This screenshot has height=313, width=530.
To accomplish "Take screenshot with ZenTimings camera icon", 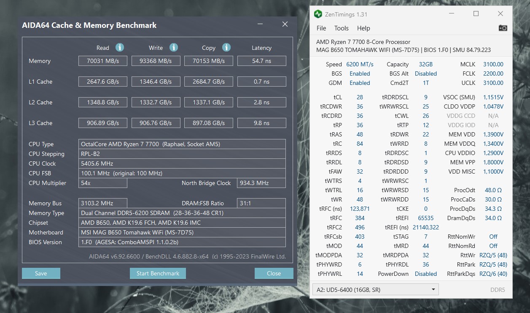I will pyautogui.click(x=503, y=28).
